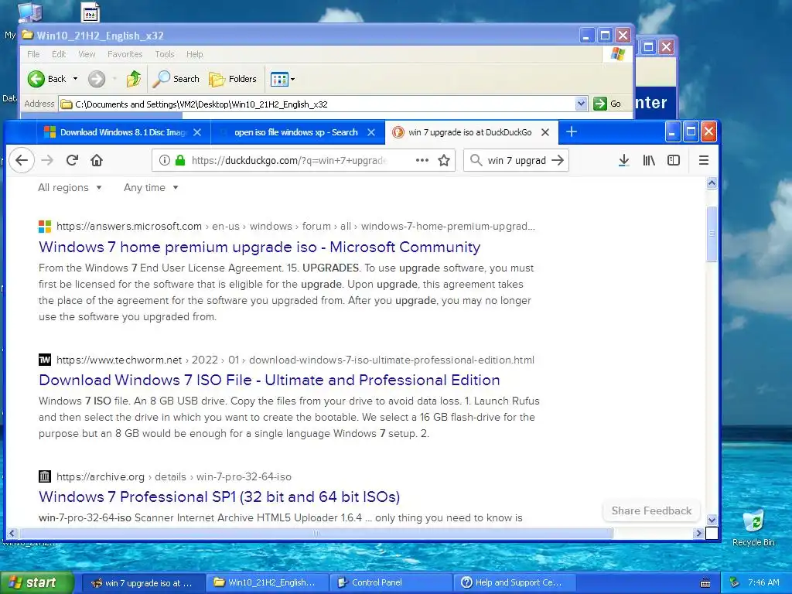
Task: Click the horizontal scrollbar thumb
Action: pyautogui.click(x=316, y=533)
